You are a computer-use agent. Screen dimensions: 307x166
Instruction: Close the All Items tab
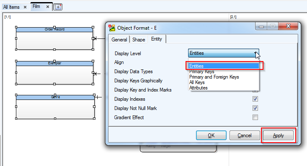25,7
